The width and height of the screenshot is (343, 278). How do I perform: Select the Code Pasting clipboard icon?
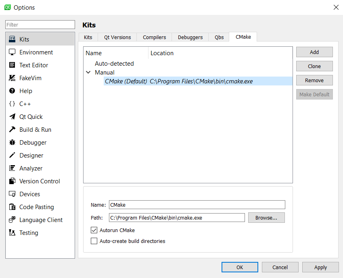click(x=12, y=207)
